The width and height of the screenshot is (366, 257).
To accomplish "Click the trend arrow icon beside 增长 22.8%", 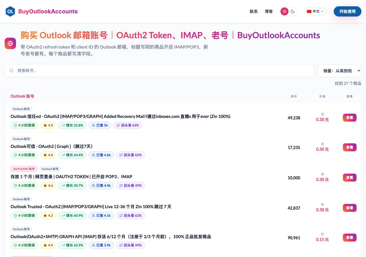I will pos(63,125).
